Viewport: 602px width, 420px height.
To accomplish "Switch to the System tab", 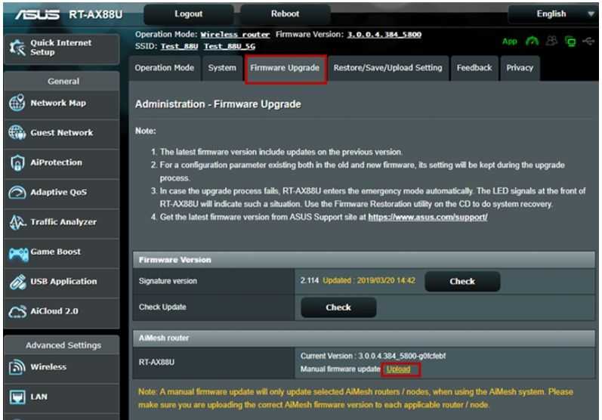I will tap(222, 68).
